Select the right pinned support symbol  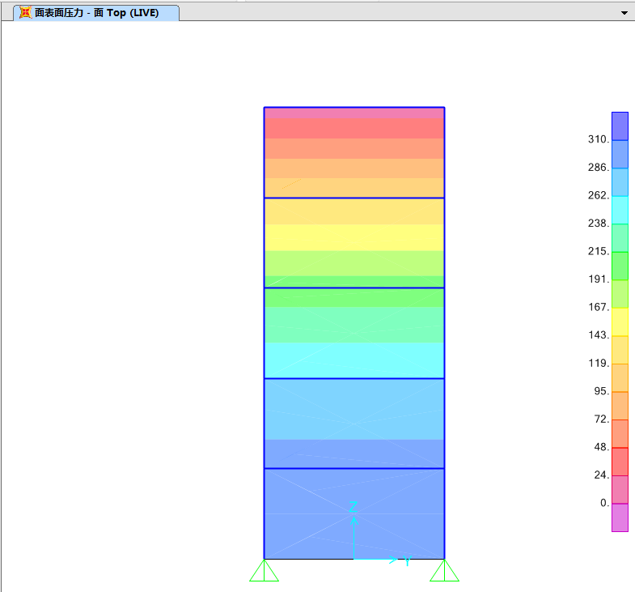click(444, 571)
